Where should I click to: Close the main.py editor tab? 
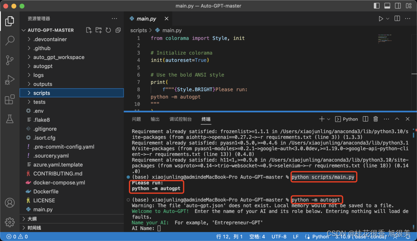166,19
